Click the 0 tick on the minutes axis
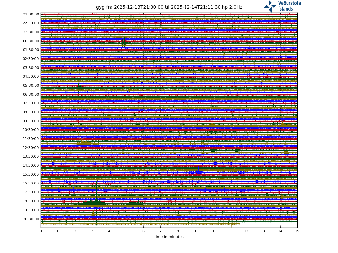The height and width of the screenshot is (253, 338). tap(41, 231)
